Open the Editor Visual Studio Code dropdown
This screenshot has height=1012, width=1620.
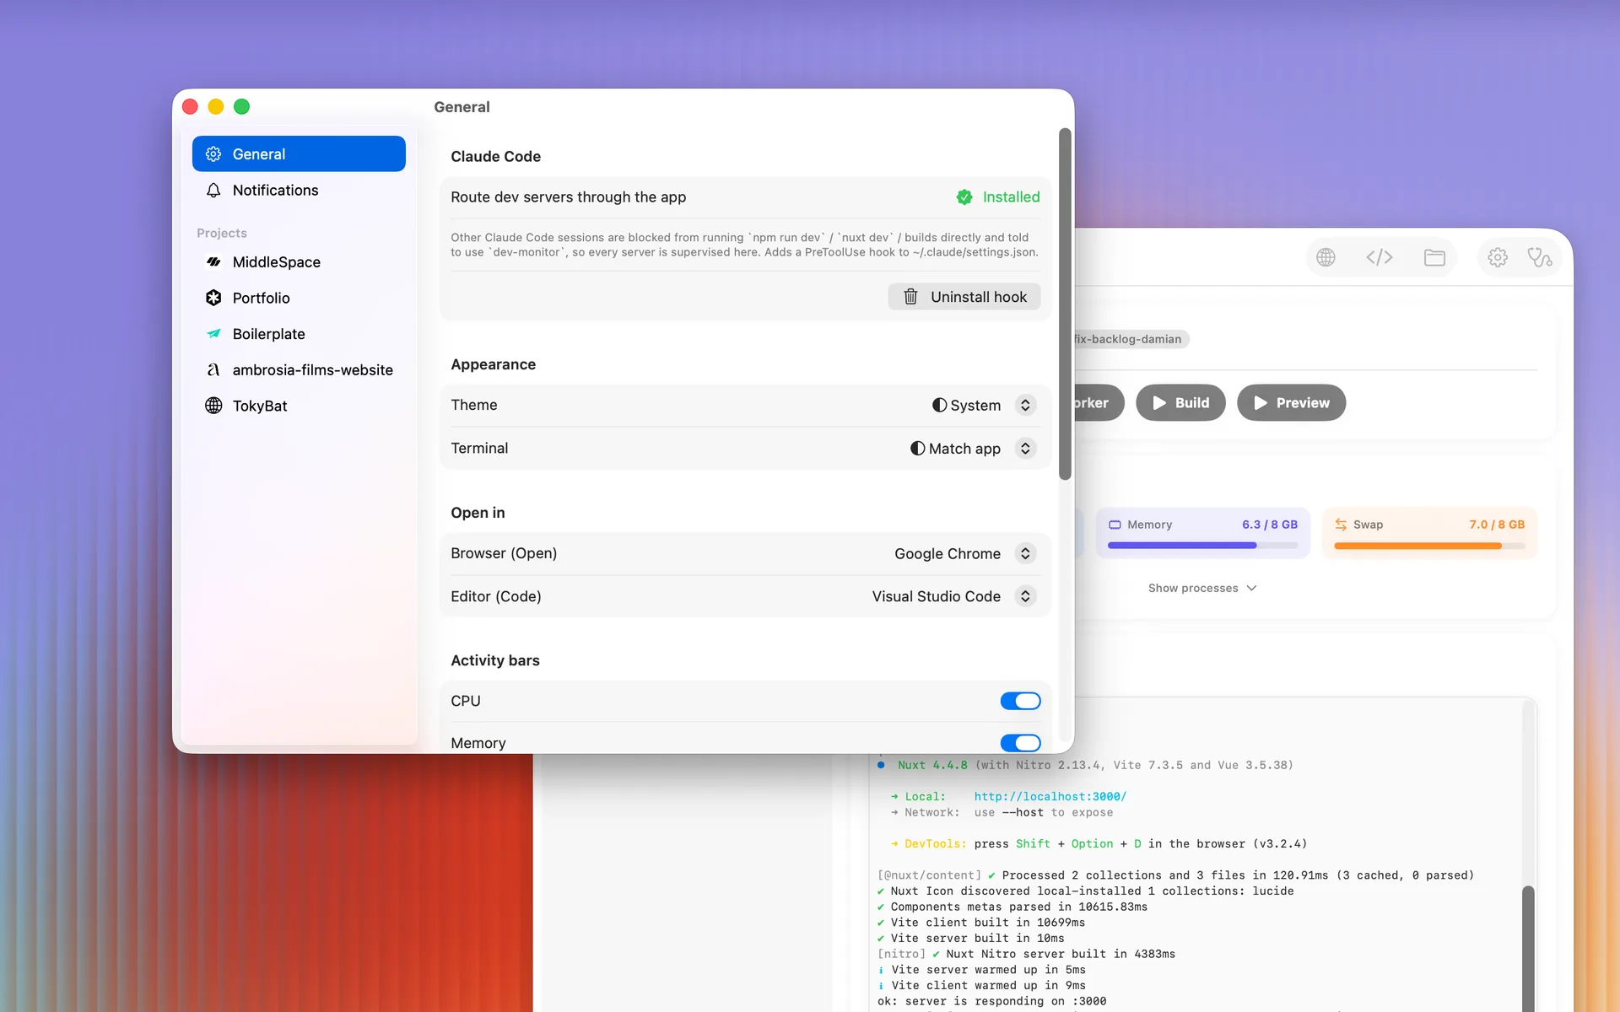[953, 596]
